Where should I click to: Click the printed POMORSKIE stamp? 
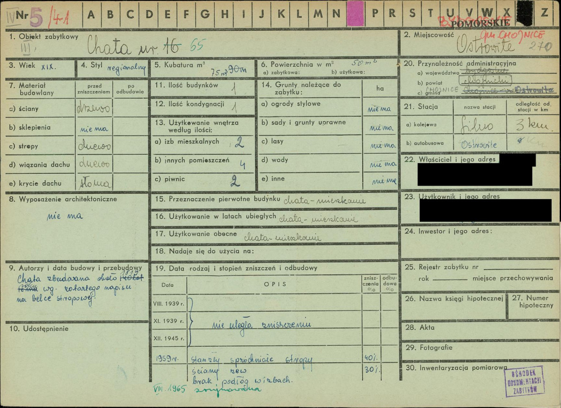[480, 23]
